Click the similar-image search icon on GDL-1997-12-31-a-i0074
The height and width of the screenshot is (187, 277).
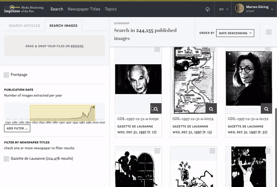pos(211,109)
